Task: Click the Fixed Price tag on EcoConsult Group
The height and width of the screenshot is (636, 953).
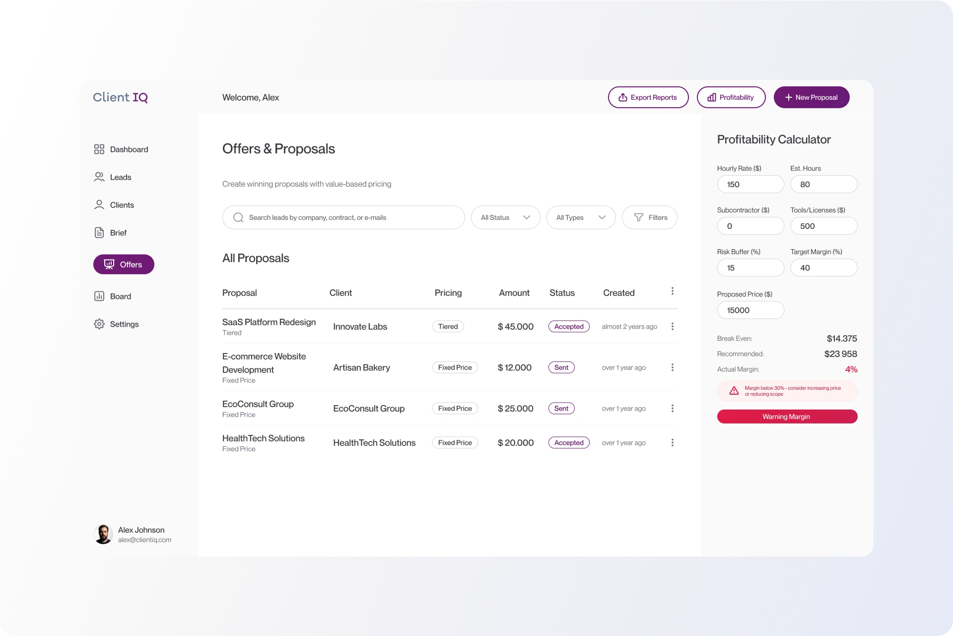Action: (454, 408)
